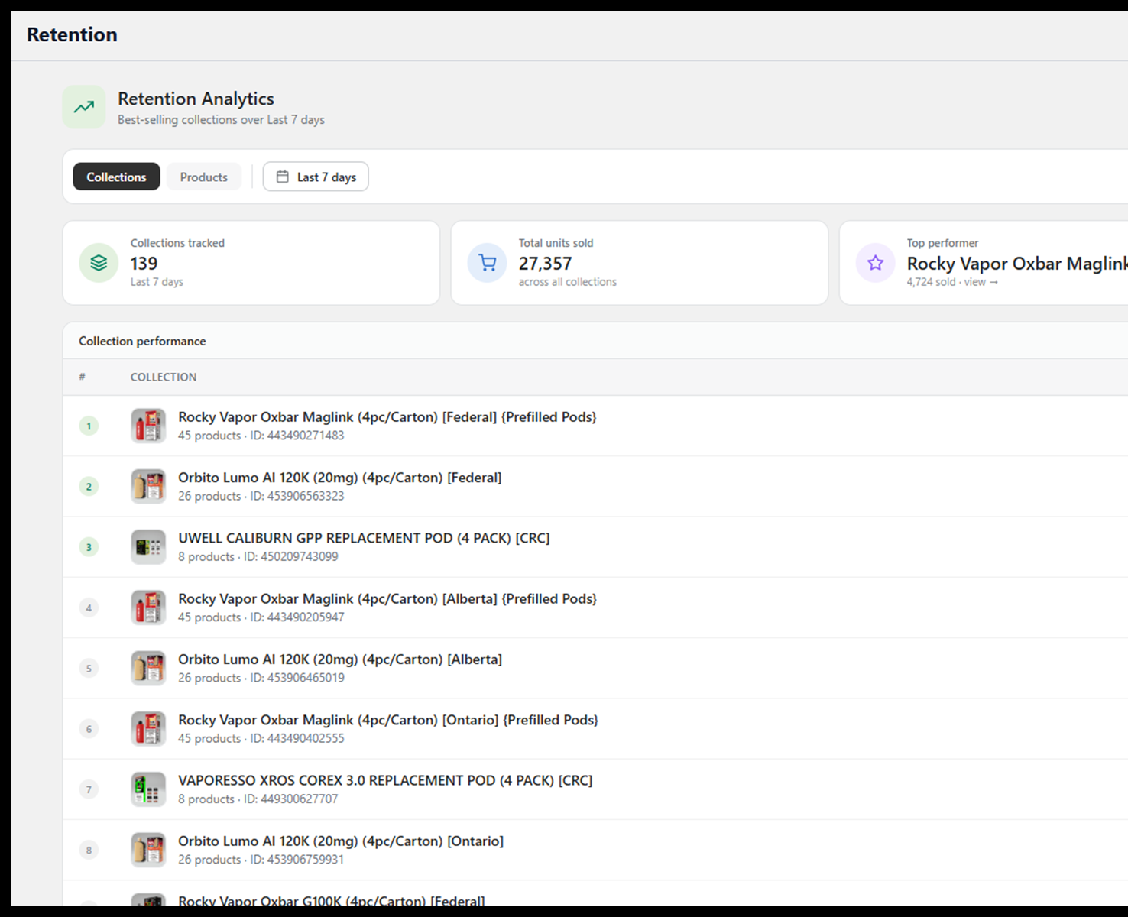Click the Top performer name Rocky Vapor Oxbar Maglink
1128x917 pixels.
click(x=1017, y=264)
